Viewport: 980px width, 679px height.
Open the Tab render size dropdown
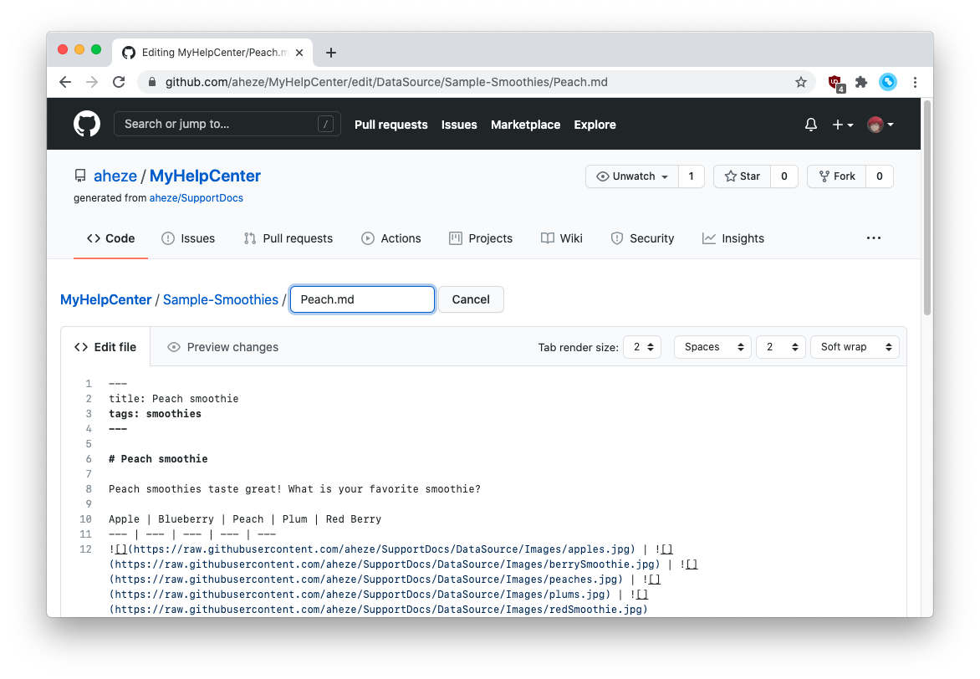tap(642, 347)
